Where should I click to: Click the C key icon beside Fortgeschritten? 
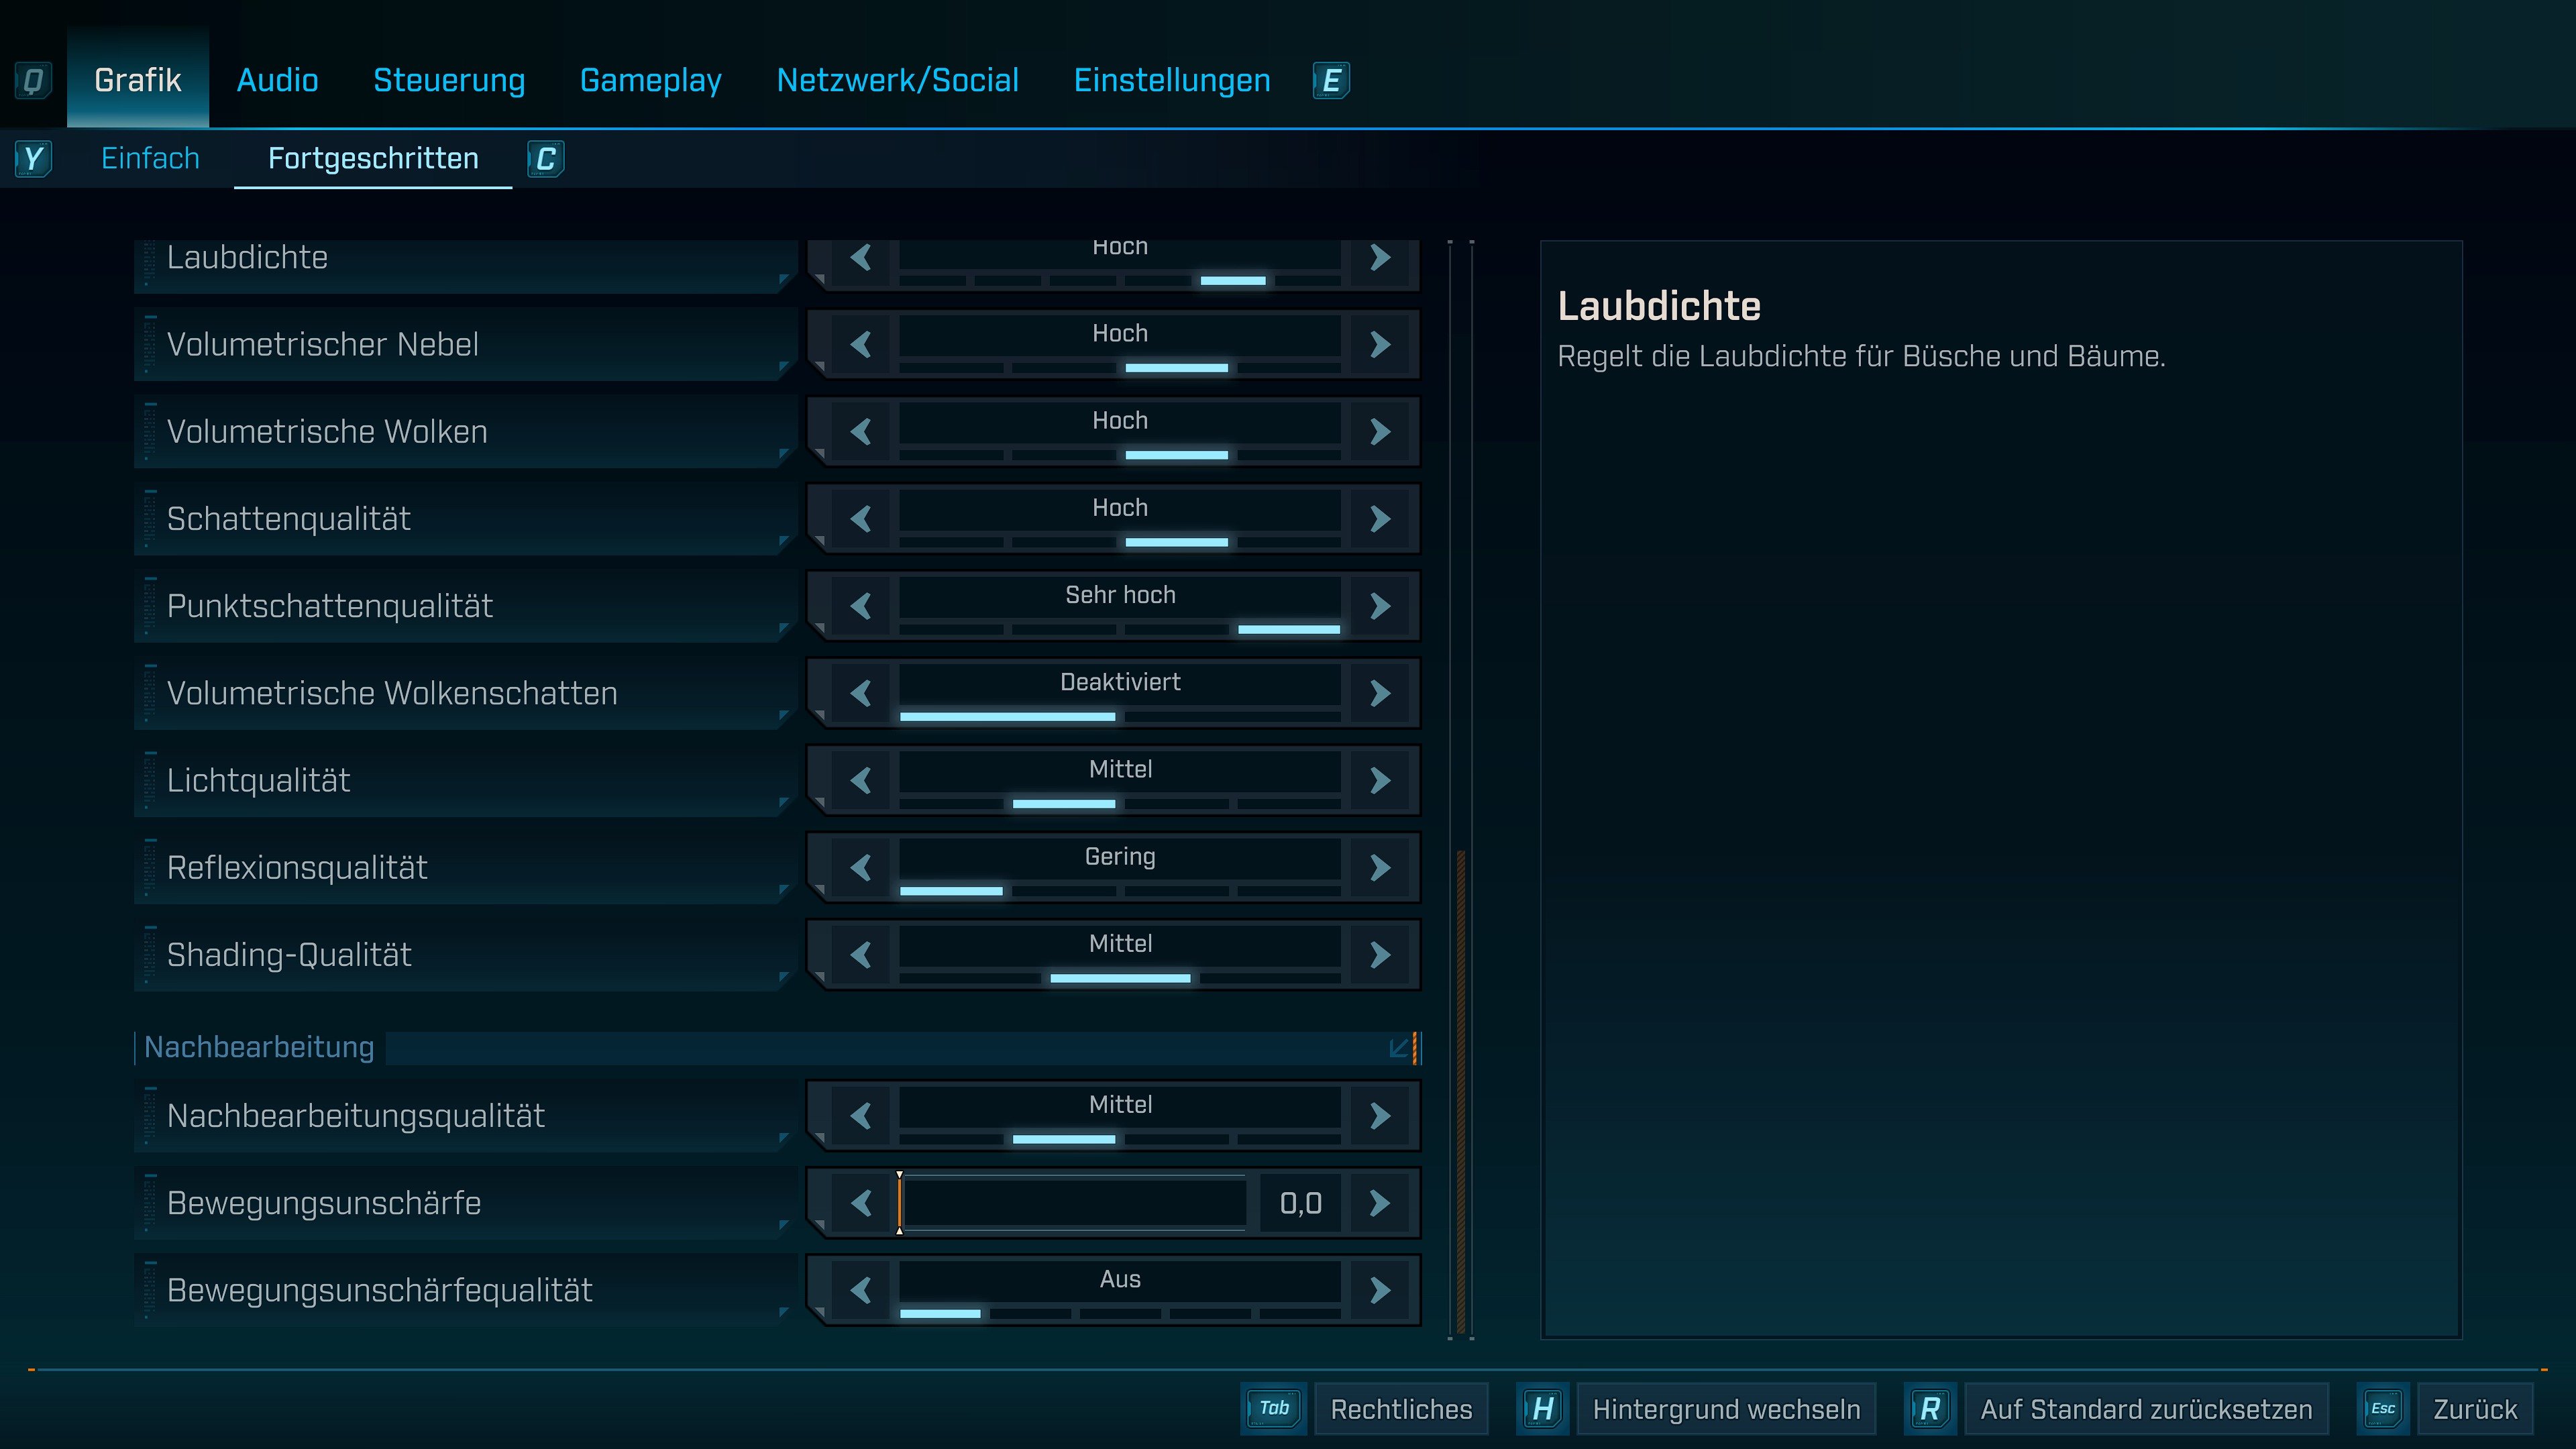tap(545, 158)
